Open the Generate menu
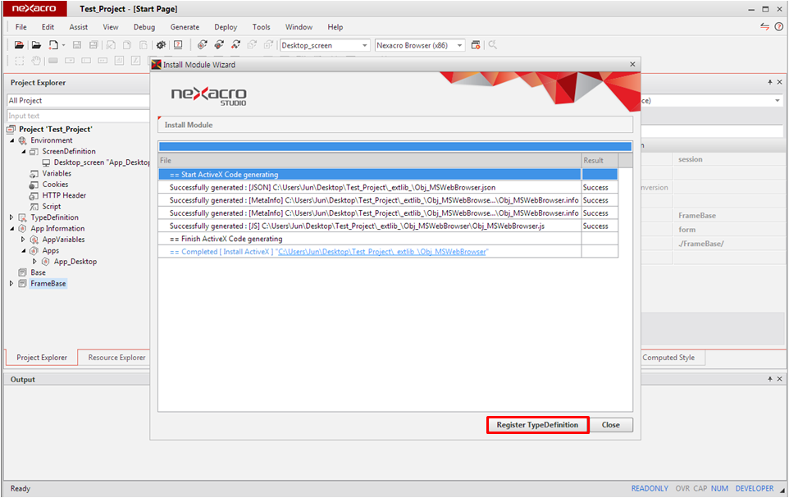This screenshot has width=789, height=498. click(x=185, y=27)
